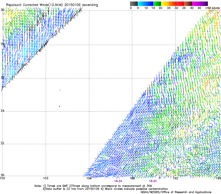Image resolution: width=221 pixels, height=194 pixels.
Task: Click the blue 10-15 knots color band
Action: [149, 4]
